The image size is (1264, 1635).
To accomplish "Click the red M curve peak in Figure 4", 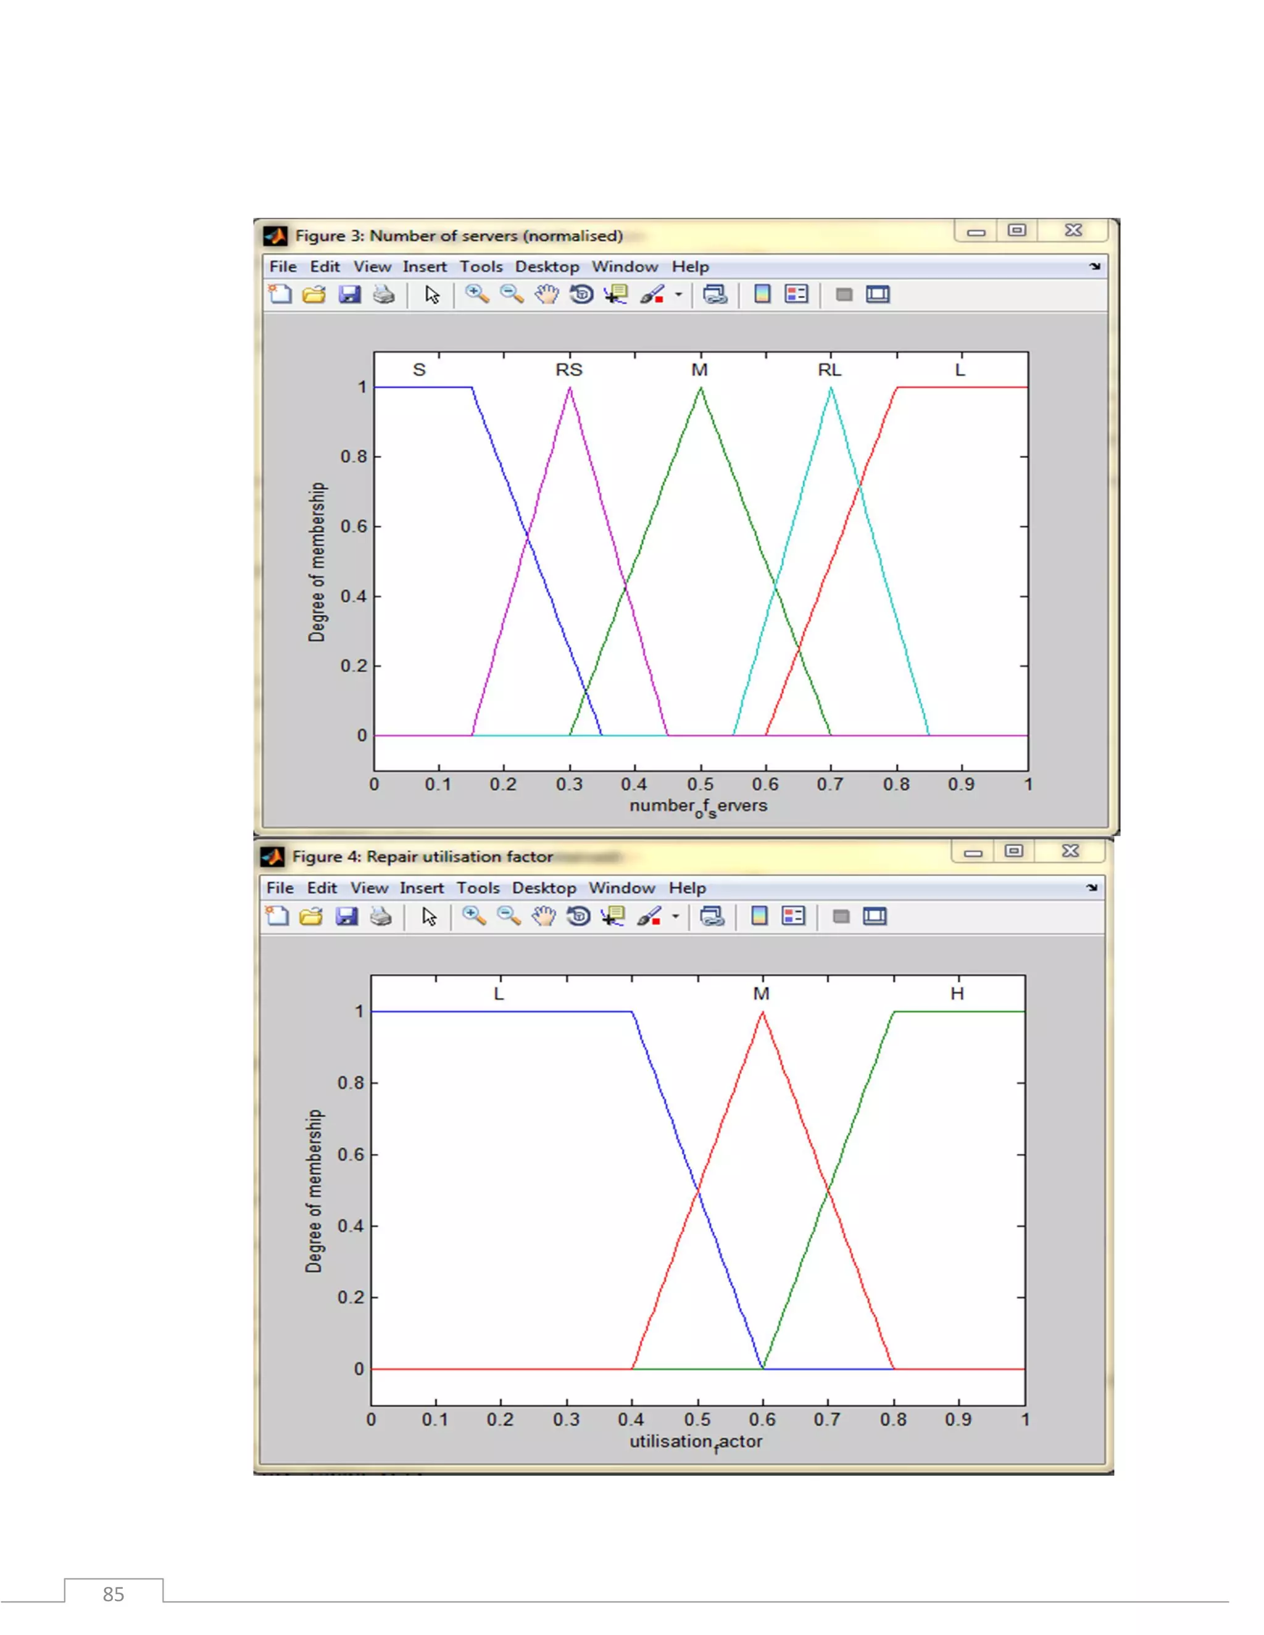I will click(762, 1013).
